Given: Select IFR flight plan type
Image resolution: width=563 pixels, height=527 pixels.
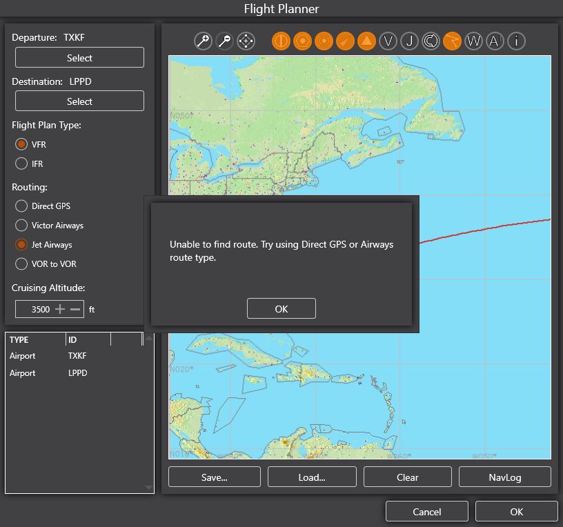Looking at the screenshot, I should click(x=21, y=164).
